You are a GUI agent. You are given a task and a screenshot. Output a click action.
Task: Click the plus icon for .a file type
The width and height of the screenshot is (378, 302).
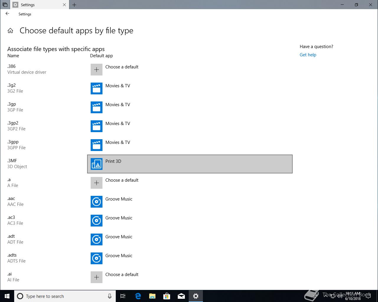tap(96, 183)
